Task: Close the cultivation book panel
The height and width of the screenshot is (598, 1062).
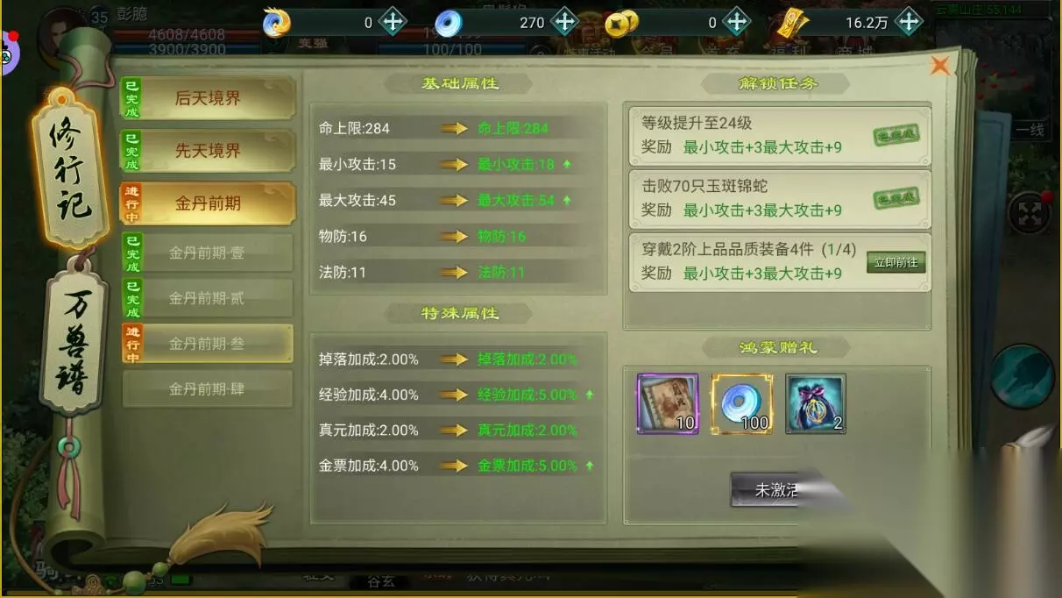Action: (940, 66)
